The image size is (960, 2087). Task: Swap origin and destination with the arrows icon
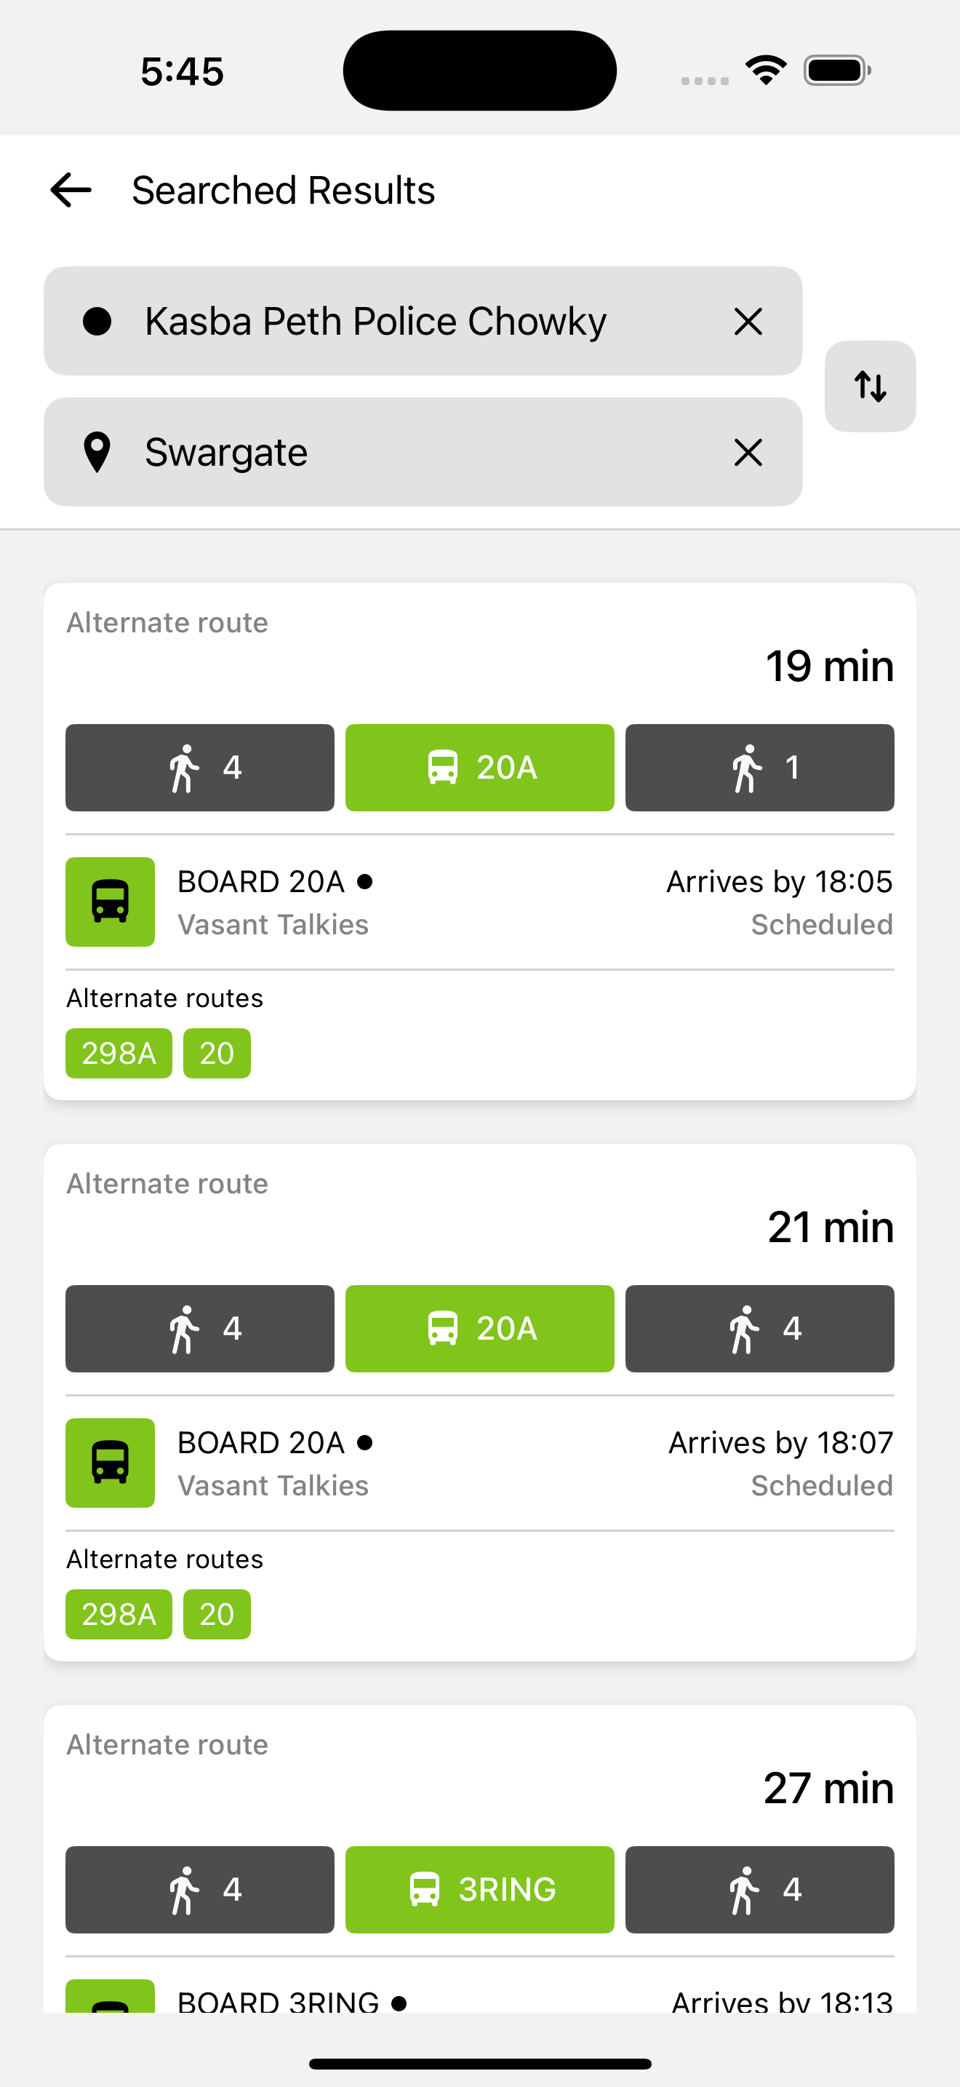(870, 386)
